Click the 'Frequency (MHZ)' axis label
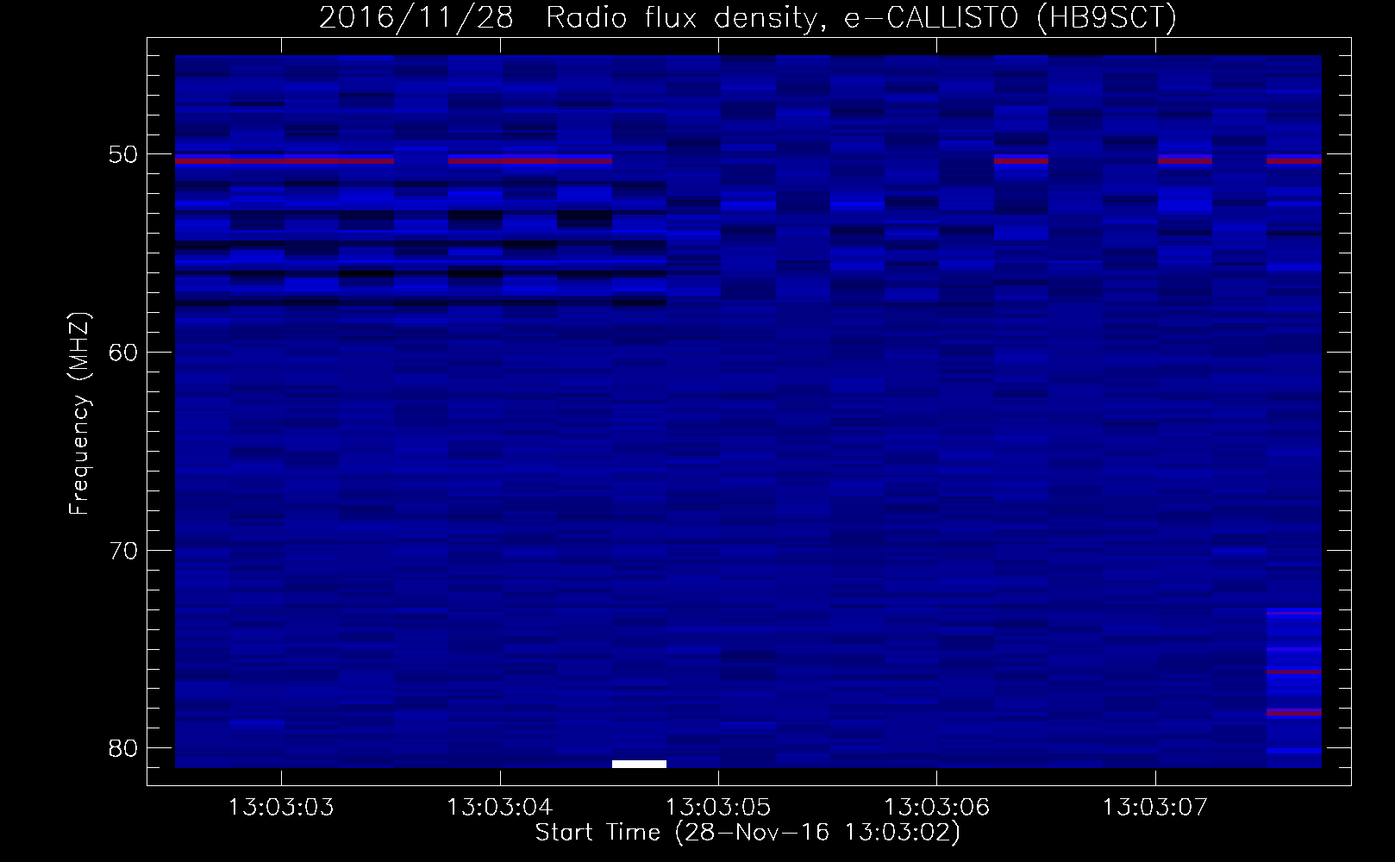Viewport: 1395px width, 862px height. (x=79, y=414)
